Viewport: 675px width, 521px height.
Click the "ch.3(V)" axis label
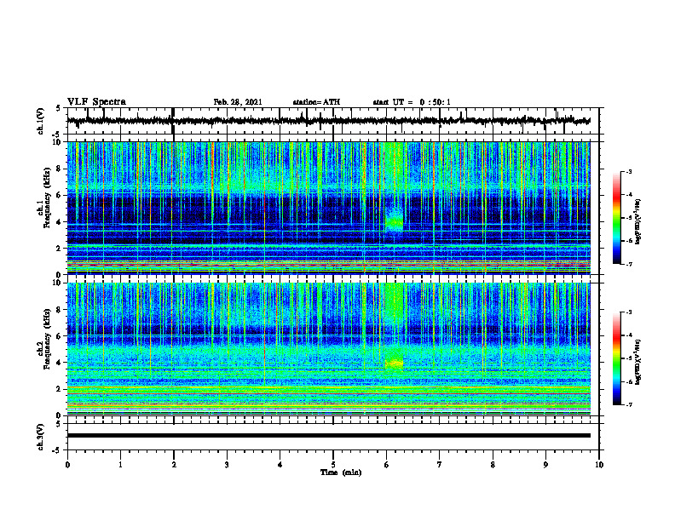41,438
